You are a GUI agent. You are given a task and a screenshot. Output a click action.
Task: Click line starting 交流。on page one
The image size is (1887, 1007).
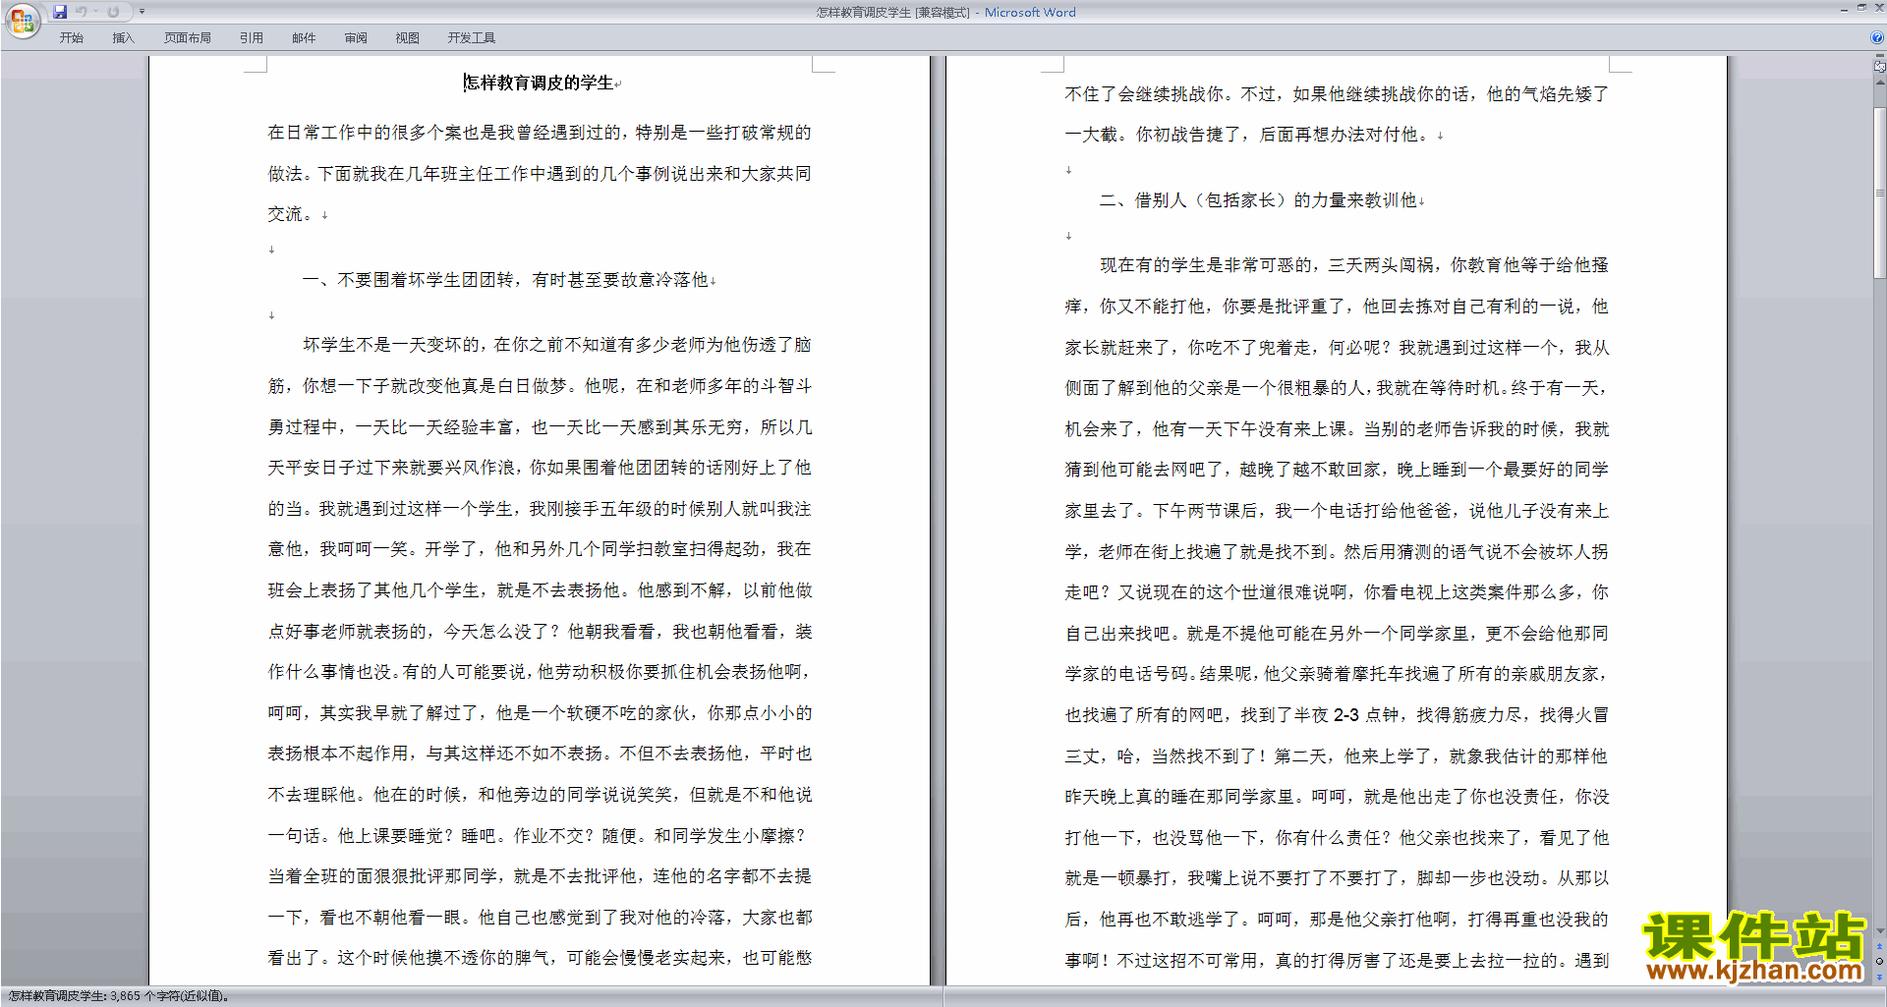[290, 214]
